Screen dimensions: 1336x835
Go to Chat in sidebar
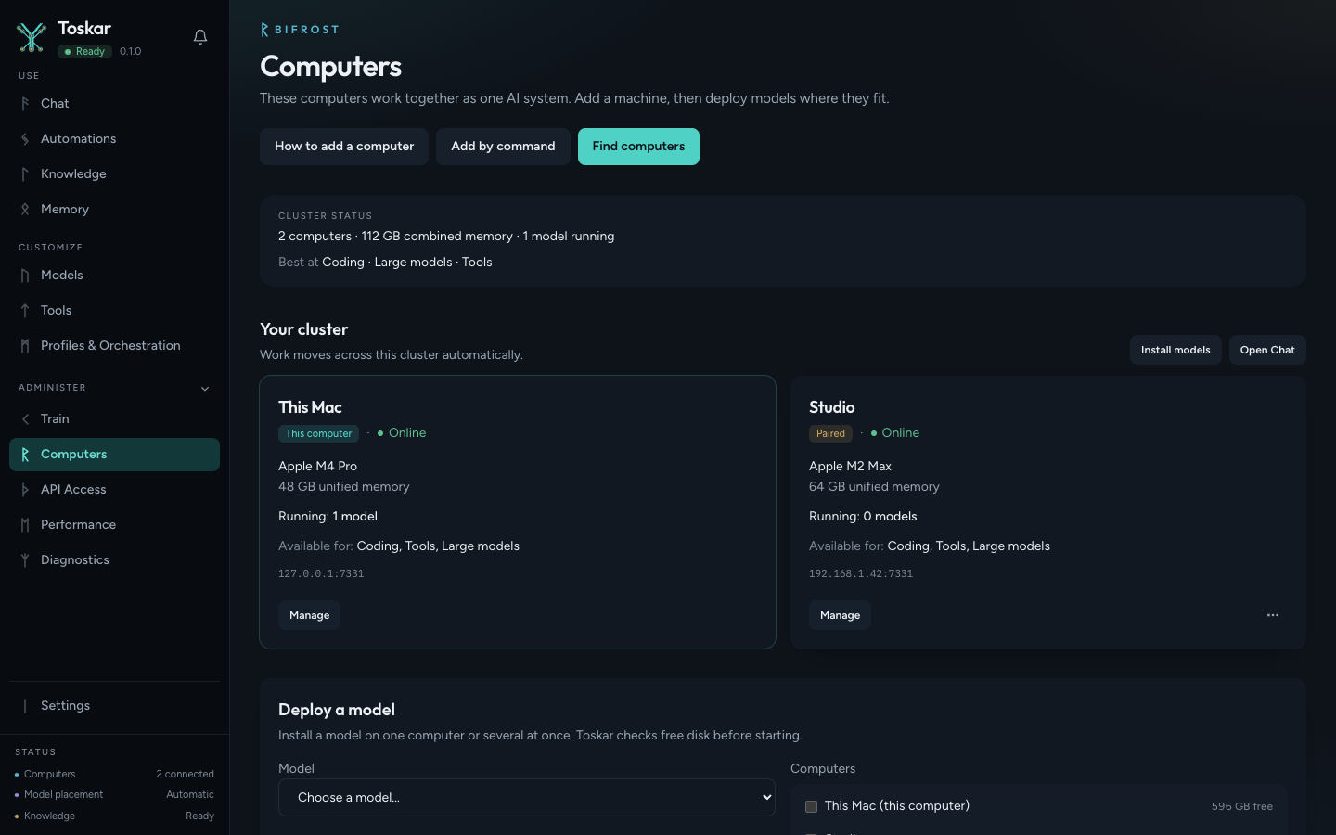(x=114, y=104)
